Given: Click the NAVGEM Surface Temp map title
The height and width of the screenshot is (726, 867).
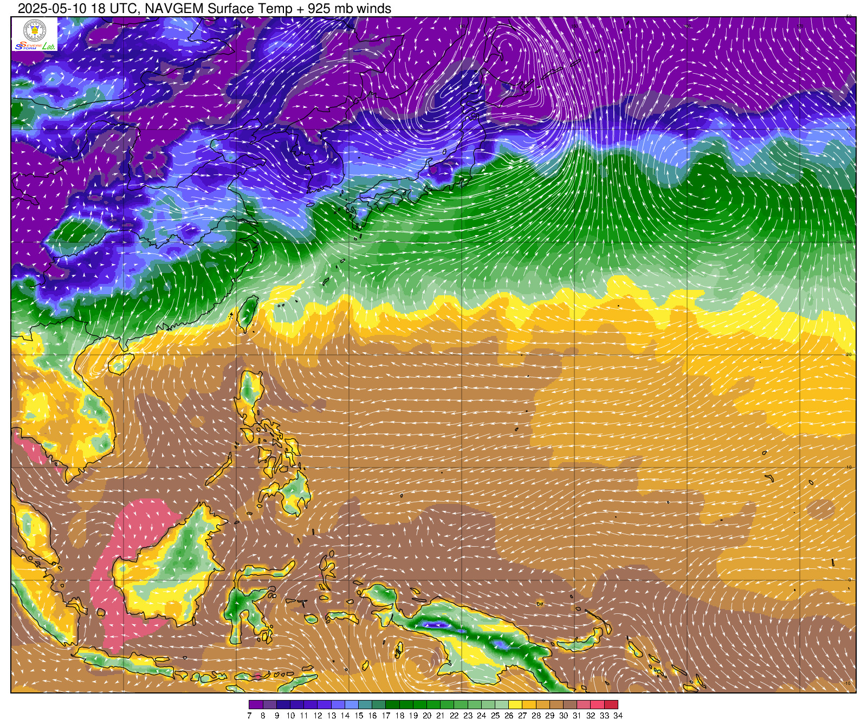Looking at the screenshot, I should (x=204, y=8).
